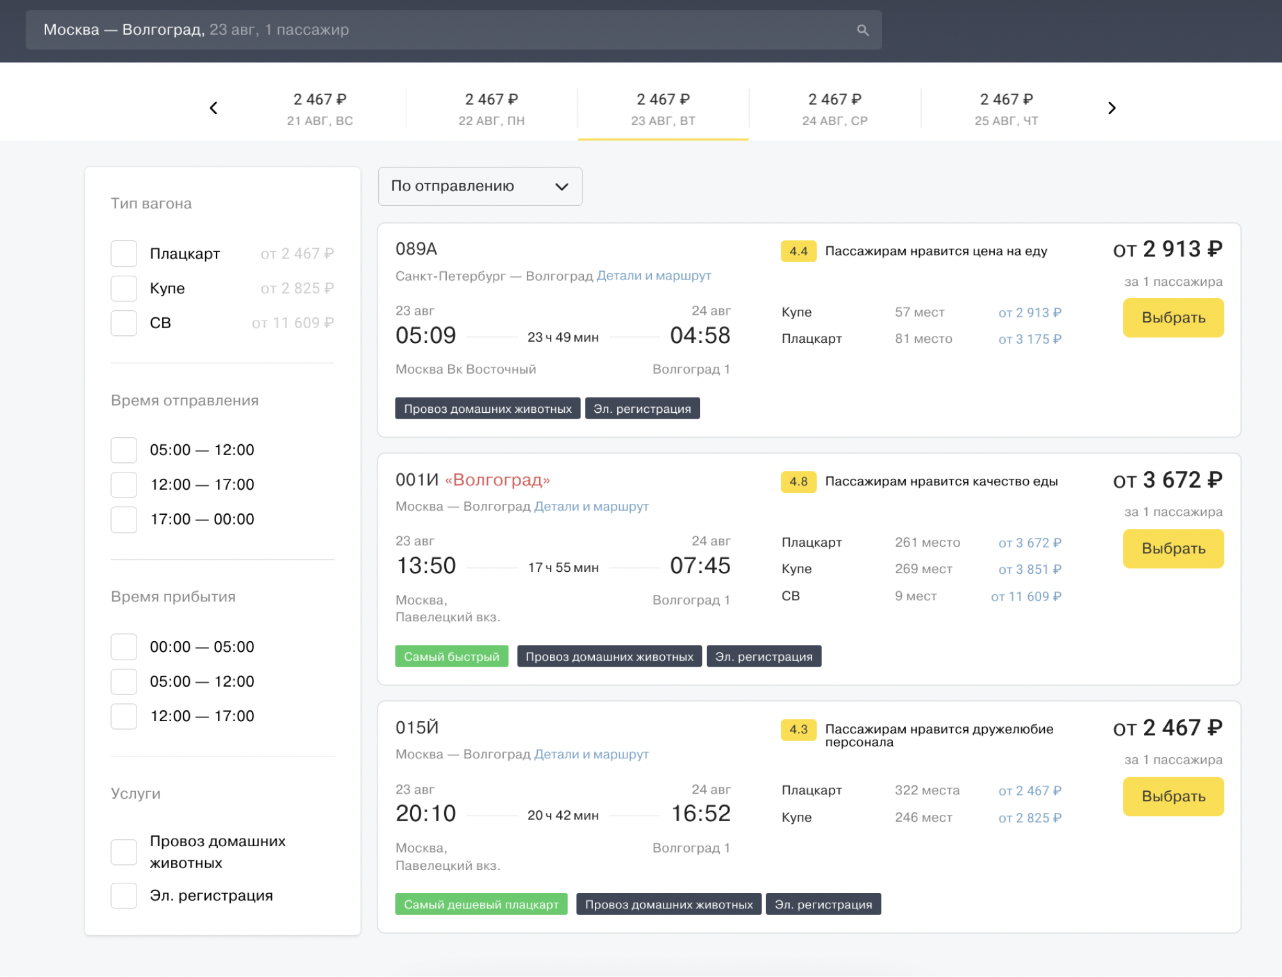The width and height of the screenshot is (1282, 977).
Task: Enable arrival time 05:00 — 12:00
Action: pos(124,681)
